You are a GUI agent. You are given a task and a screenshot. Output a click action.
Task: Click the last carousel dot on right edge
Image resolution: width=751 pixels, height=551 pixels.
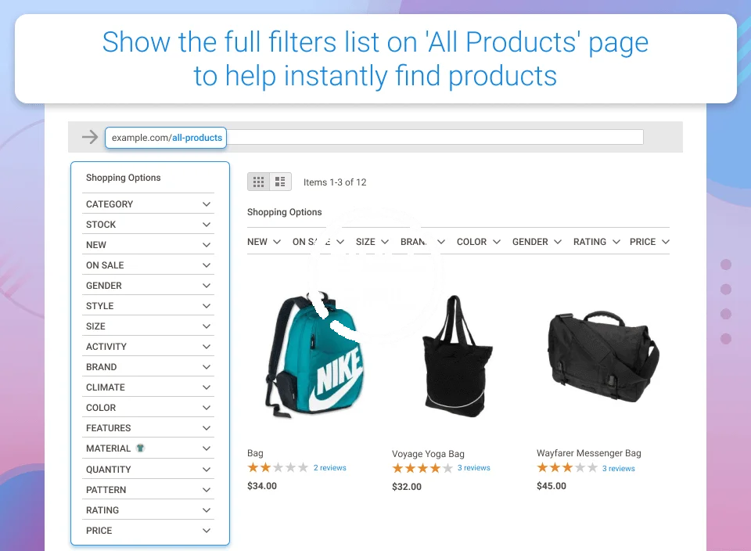pos(726,339)
